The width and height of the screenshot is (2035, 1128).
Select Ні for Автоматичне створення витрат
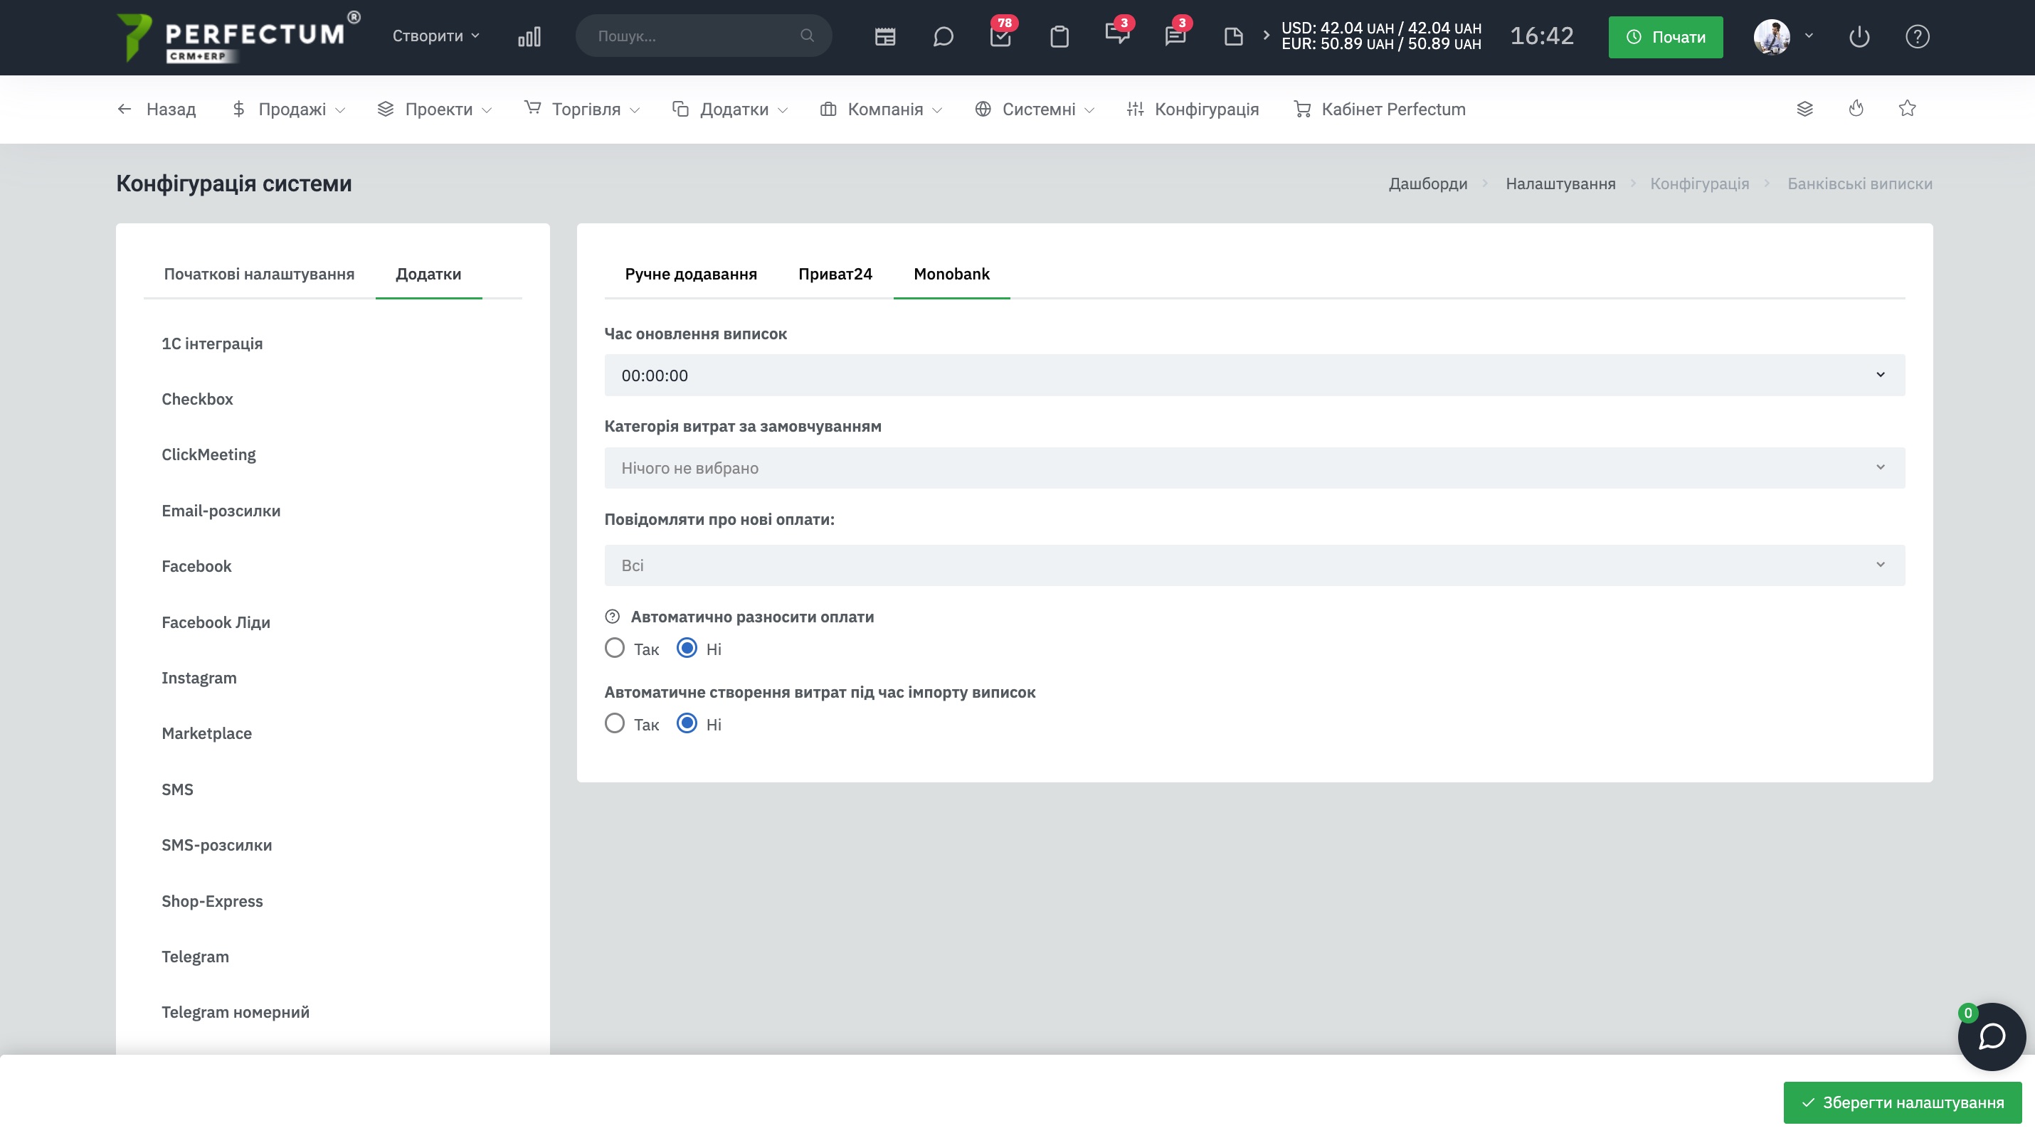coord(687,723)
